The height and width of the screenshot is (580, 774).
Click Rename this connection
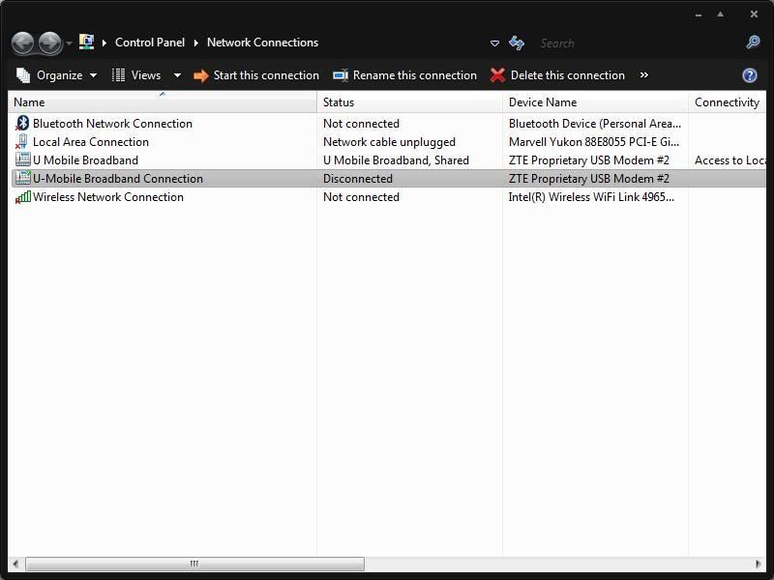tap(404, 75)
